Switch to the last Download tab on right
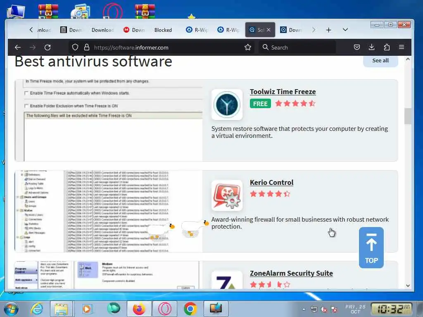 (291, 30)
